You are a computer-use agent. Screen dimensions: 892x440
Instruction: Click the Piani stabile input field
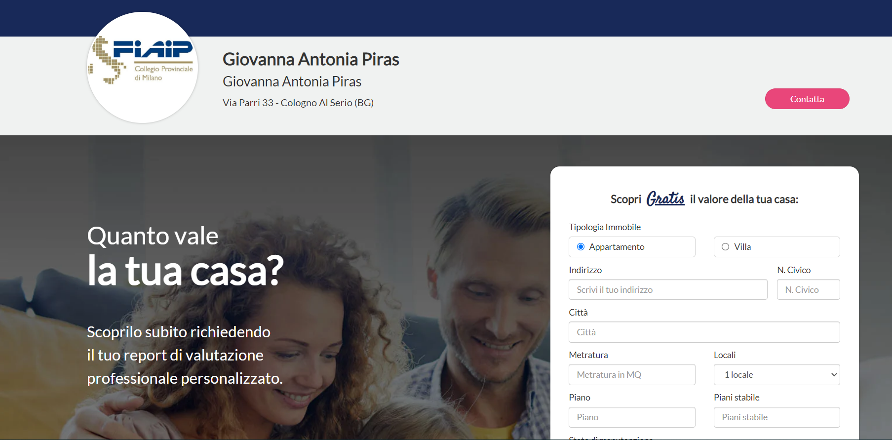pyautogui.click(x=776, y=417)
